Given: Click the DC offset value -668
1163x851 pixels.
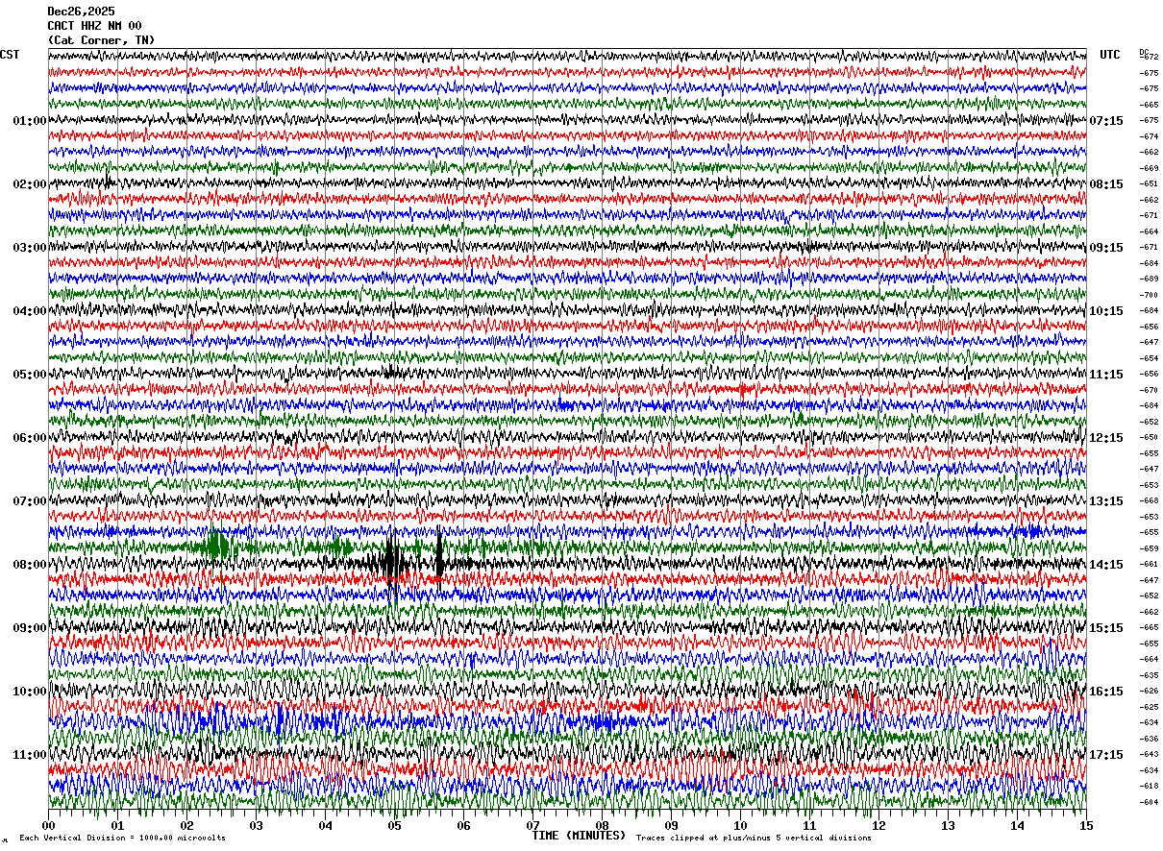Looking at the screenshot, I should tap(1150, 500).
